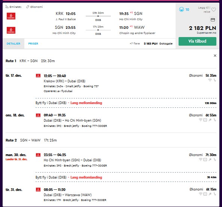Click the airline seat icon beside Emirates header
This screenshot has width=222, height=207.
pos(7,7)
